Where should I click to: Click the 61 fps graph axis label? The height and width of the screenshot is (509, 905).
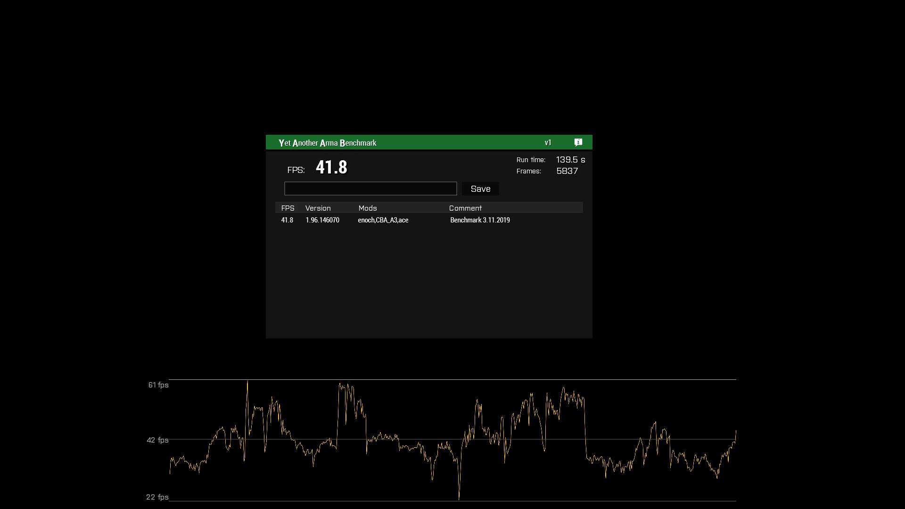click(158, 385)
